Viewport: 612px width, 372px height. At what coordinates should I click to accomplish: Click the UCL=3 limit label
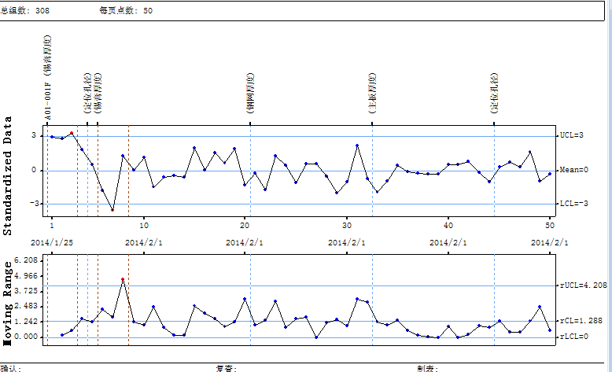point(570,135)
